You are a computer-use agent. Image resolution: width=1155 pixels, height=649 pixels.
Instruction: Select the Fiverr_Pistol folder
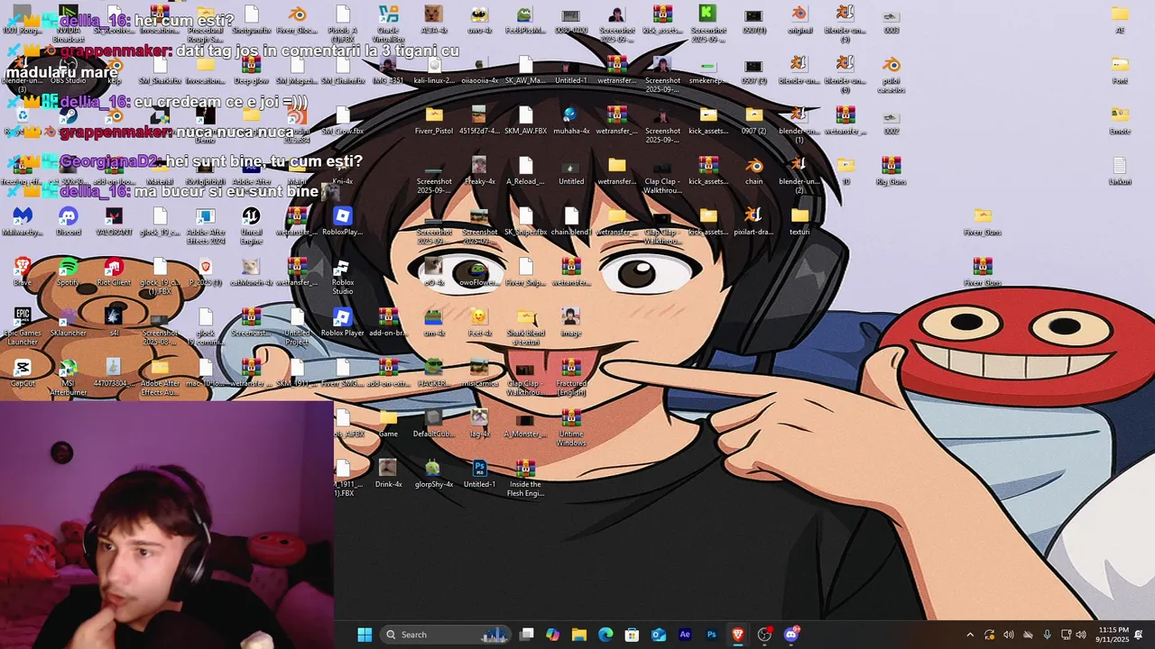pos(434,121)
